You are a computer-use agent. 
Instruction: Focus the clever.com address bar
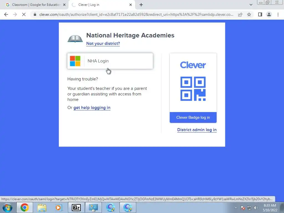pyautogui.click(x=136, y=14)
